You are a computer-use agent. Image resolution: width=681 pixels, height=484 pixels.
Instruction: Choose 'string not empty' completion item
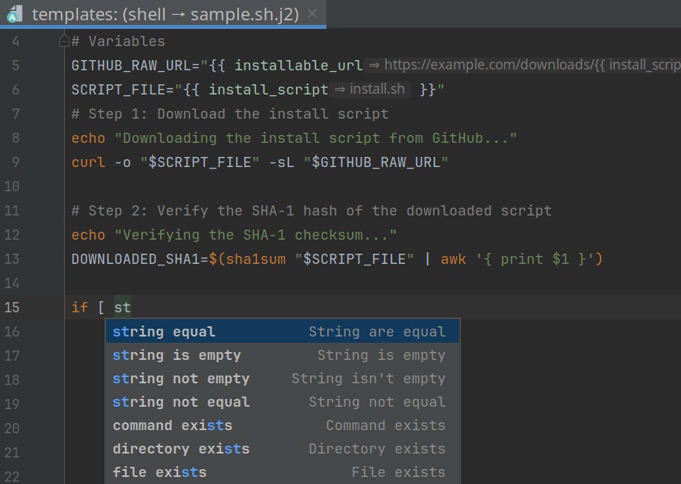[283, 379]
